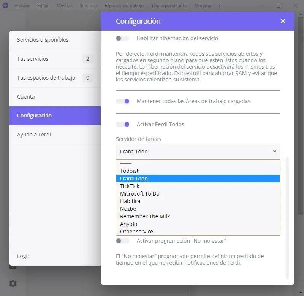Go to Servicios disponibles section
Screen dimensions: 304x296
tap(55, 40)
